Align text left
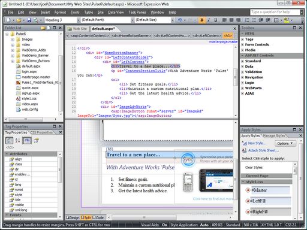Screen dimensions: 307x230 coord(224,20)
